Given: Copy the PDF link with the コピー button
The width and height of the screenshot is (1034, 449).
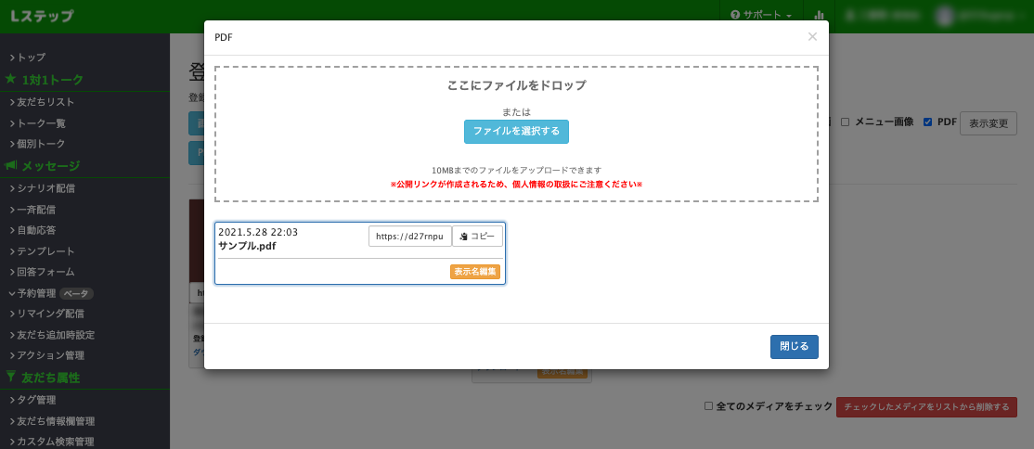Looking at the screenshot, I should [x=477, y=236].
